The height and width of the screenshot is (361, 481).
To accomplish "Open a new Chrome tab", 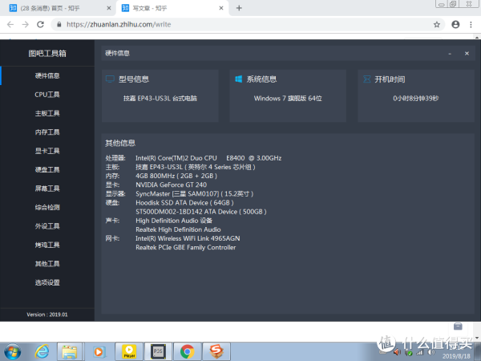I will 239,8.
